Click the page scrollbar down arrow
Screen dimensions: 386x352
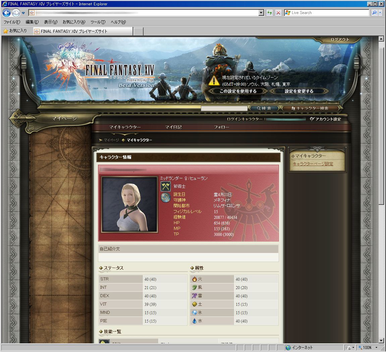[381, 340]
